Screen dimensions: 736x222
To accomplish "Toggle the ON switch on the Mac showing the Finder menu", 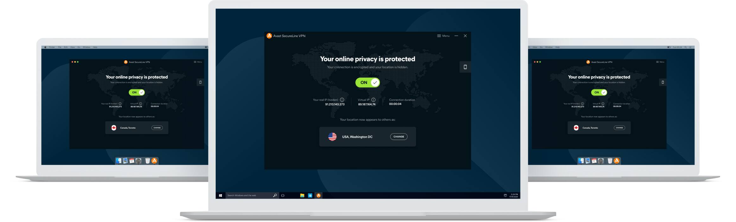I will (136, 92).
